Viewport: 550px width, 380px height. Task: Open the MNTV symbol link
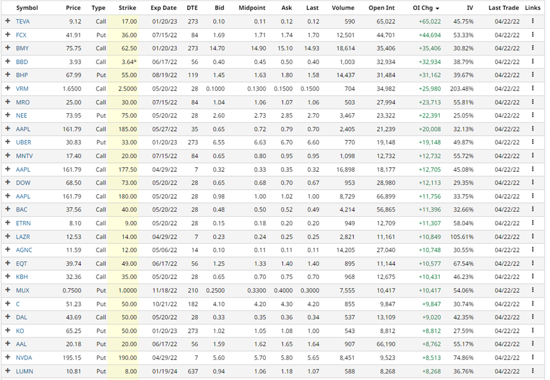click(x=24, y=156)
